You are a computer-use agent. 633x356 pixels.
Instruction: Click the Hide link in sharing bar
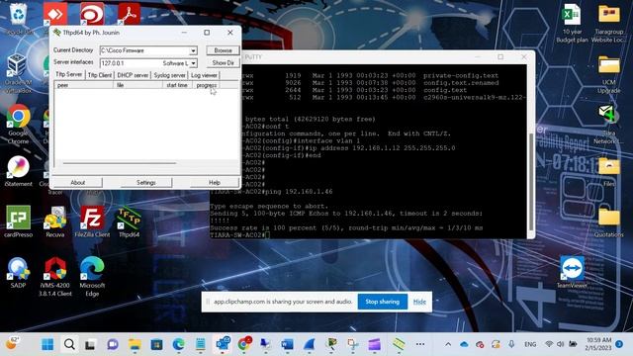419,302
